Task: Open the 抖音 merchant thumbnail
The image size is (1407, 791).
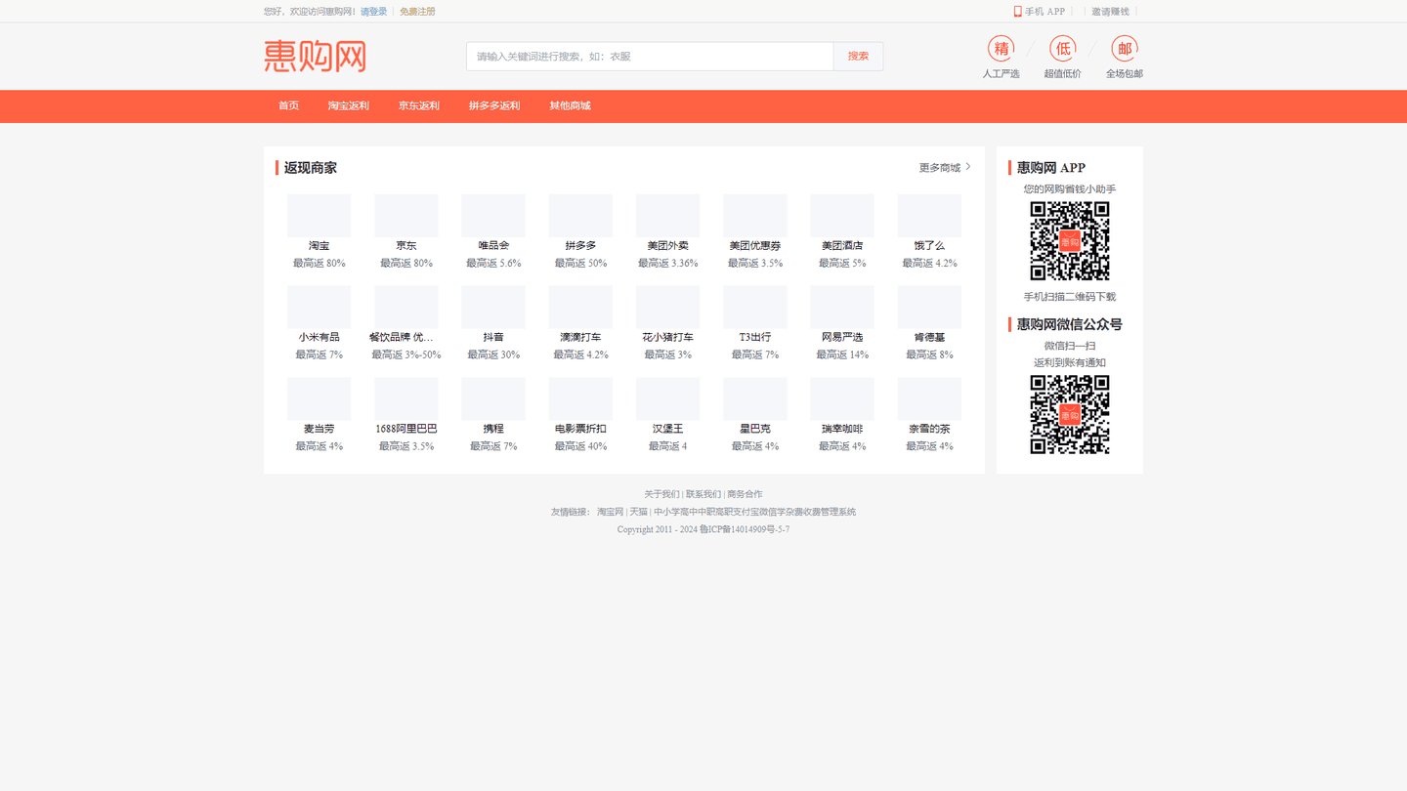Action: pos(493,308)
